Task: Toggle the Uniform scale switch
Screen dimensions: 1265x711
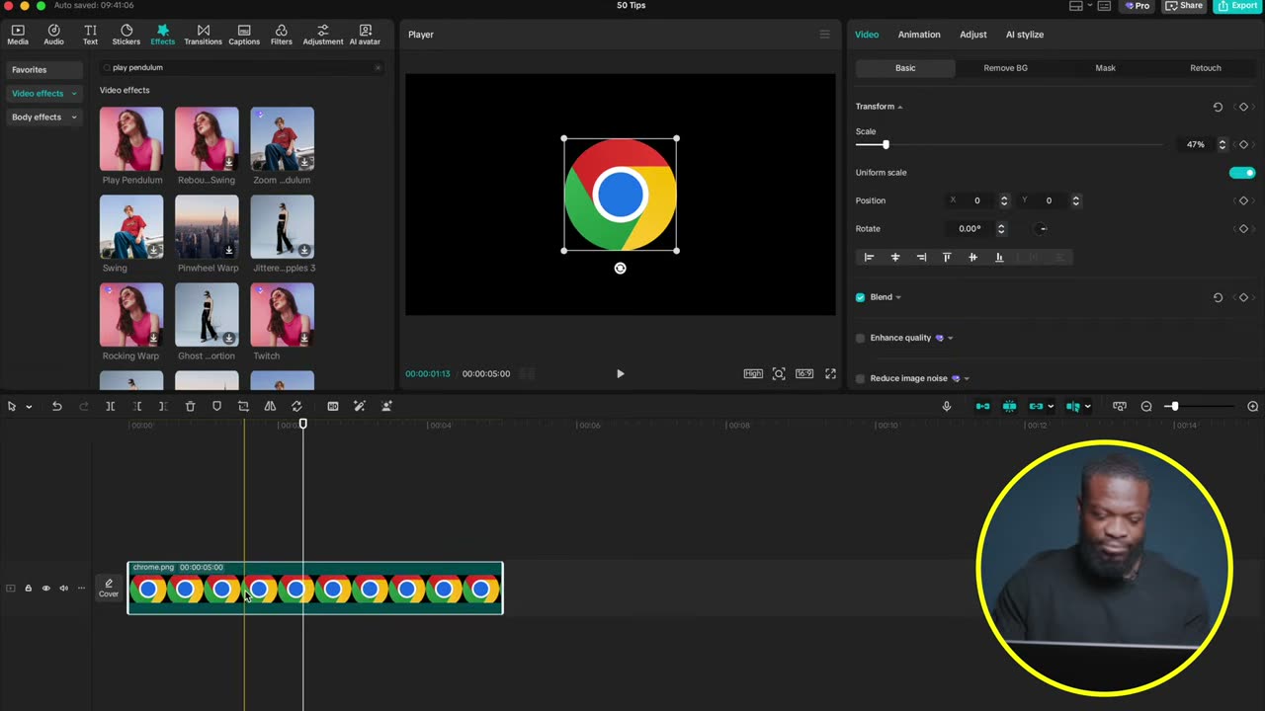Action: coord(1242,173)
